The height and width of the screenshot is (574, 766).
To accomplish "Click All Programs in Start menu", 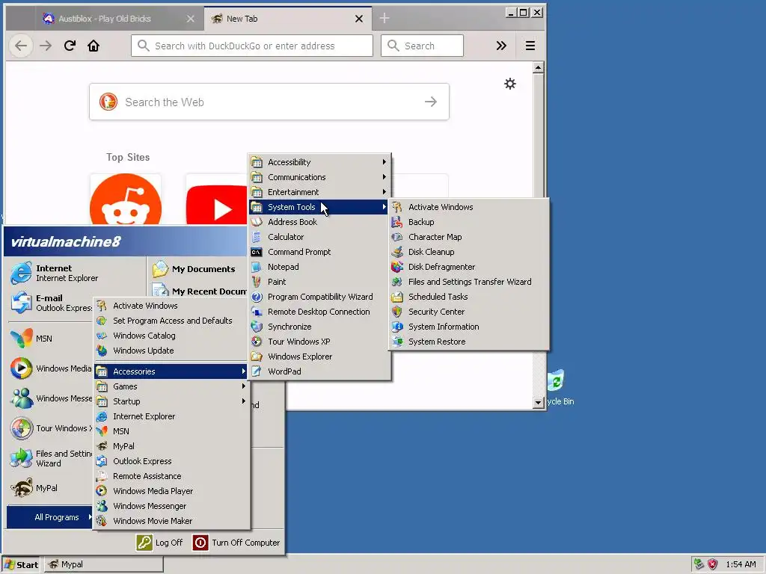I will (50, 517).
